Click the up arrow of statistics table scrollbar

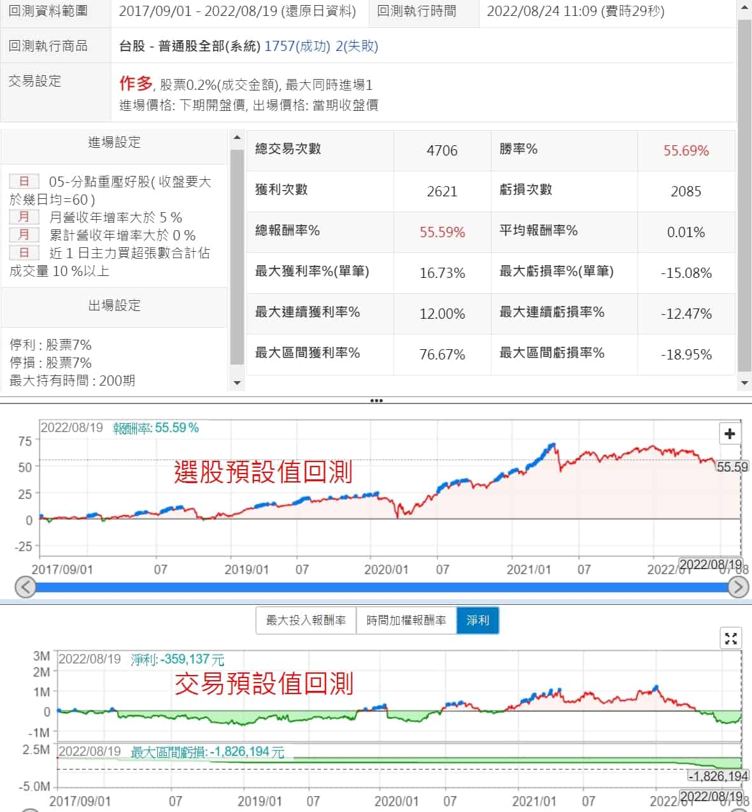(744, 8)
